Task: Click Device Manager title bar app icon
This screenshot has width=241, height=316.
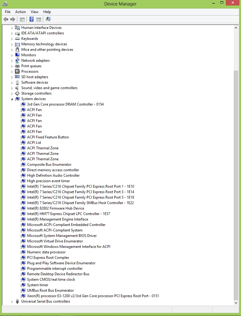Action: tap(5, 4)
